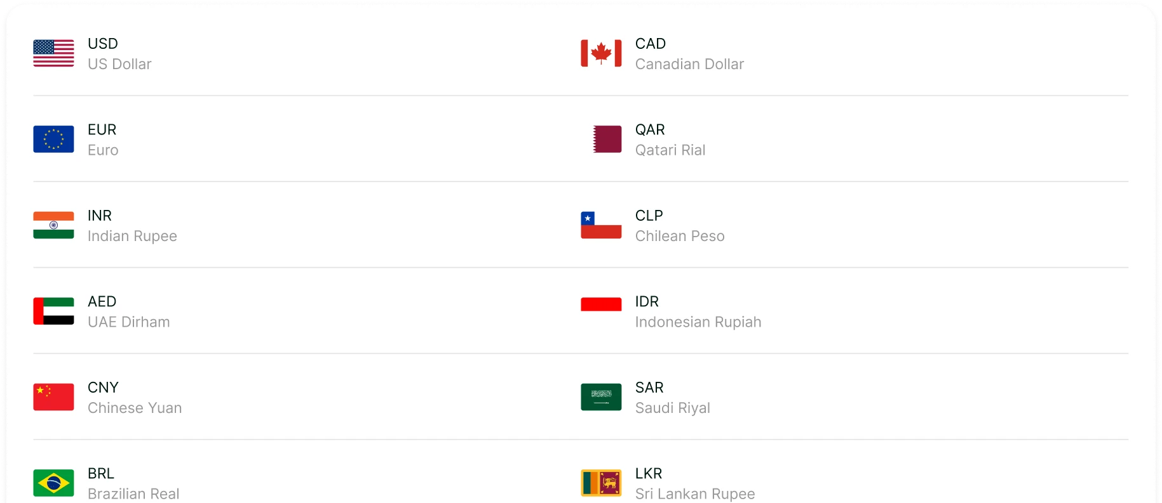Pick the Qatari Rial entry
This screenshot has width=1162, height=503.
(x=670, y=150)
